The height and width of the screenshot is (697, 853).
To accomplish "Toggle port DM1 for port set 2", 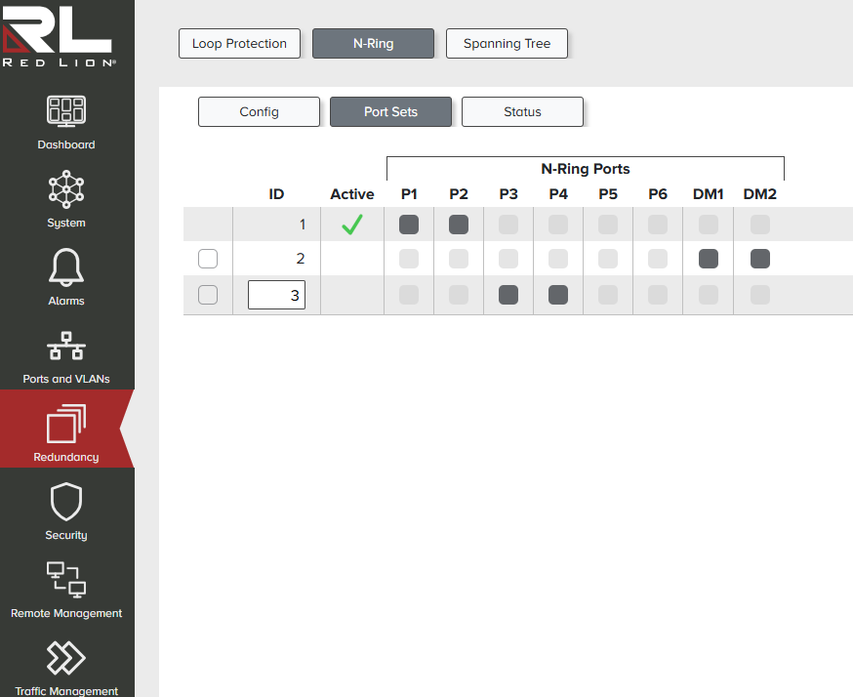I will tap(709, 259).
